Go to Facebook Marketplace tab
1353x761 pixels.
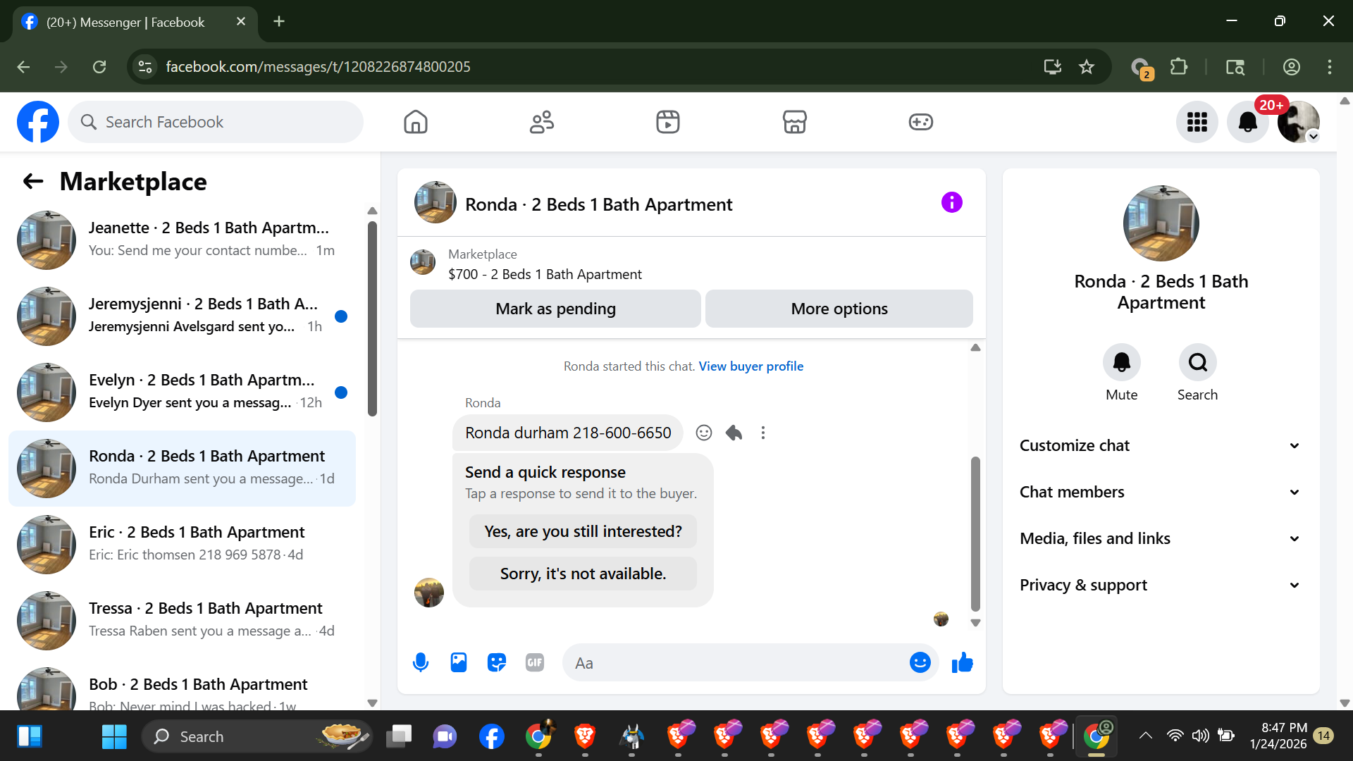pos(794,122)
